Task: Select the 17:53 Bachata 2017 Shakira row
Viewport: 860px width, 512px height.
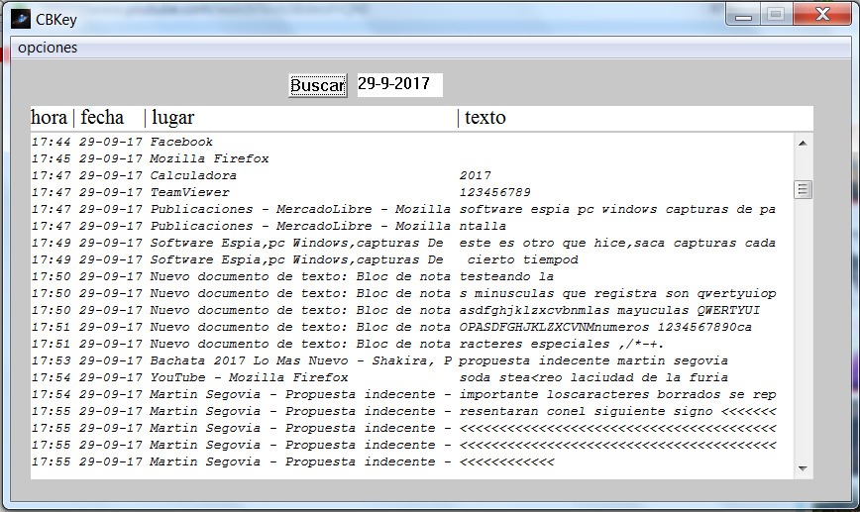Action: tap(412, 361)
